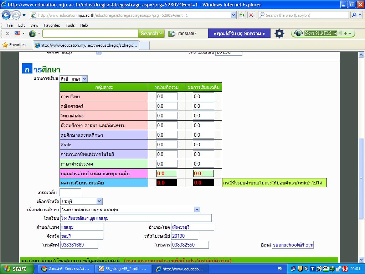
Task: Close the Babylon toolbar with X icon
Action: (x=7, y=34)
